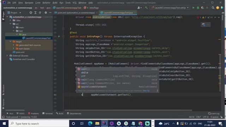The height and width of the screenshot is (127, 226).
Task: Click the yellow warnings count indicator
Action: tap(204, 17)
